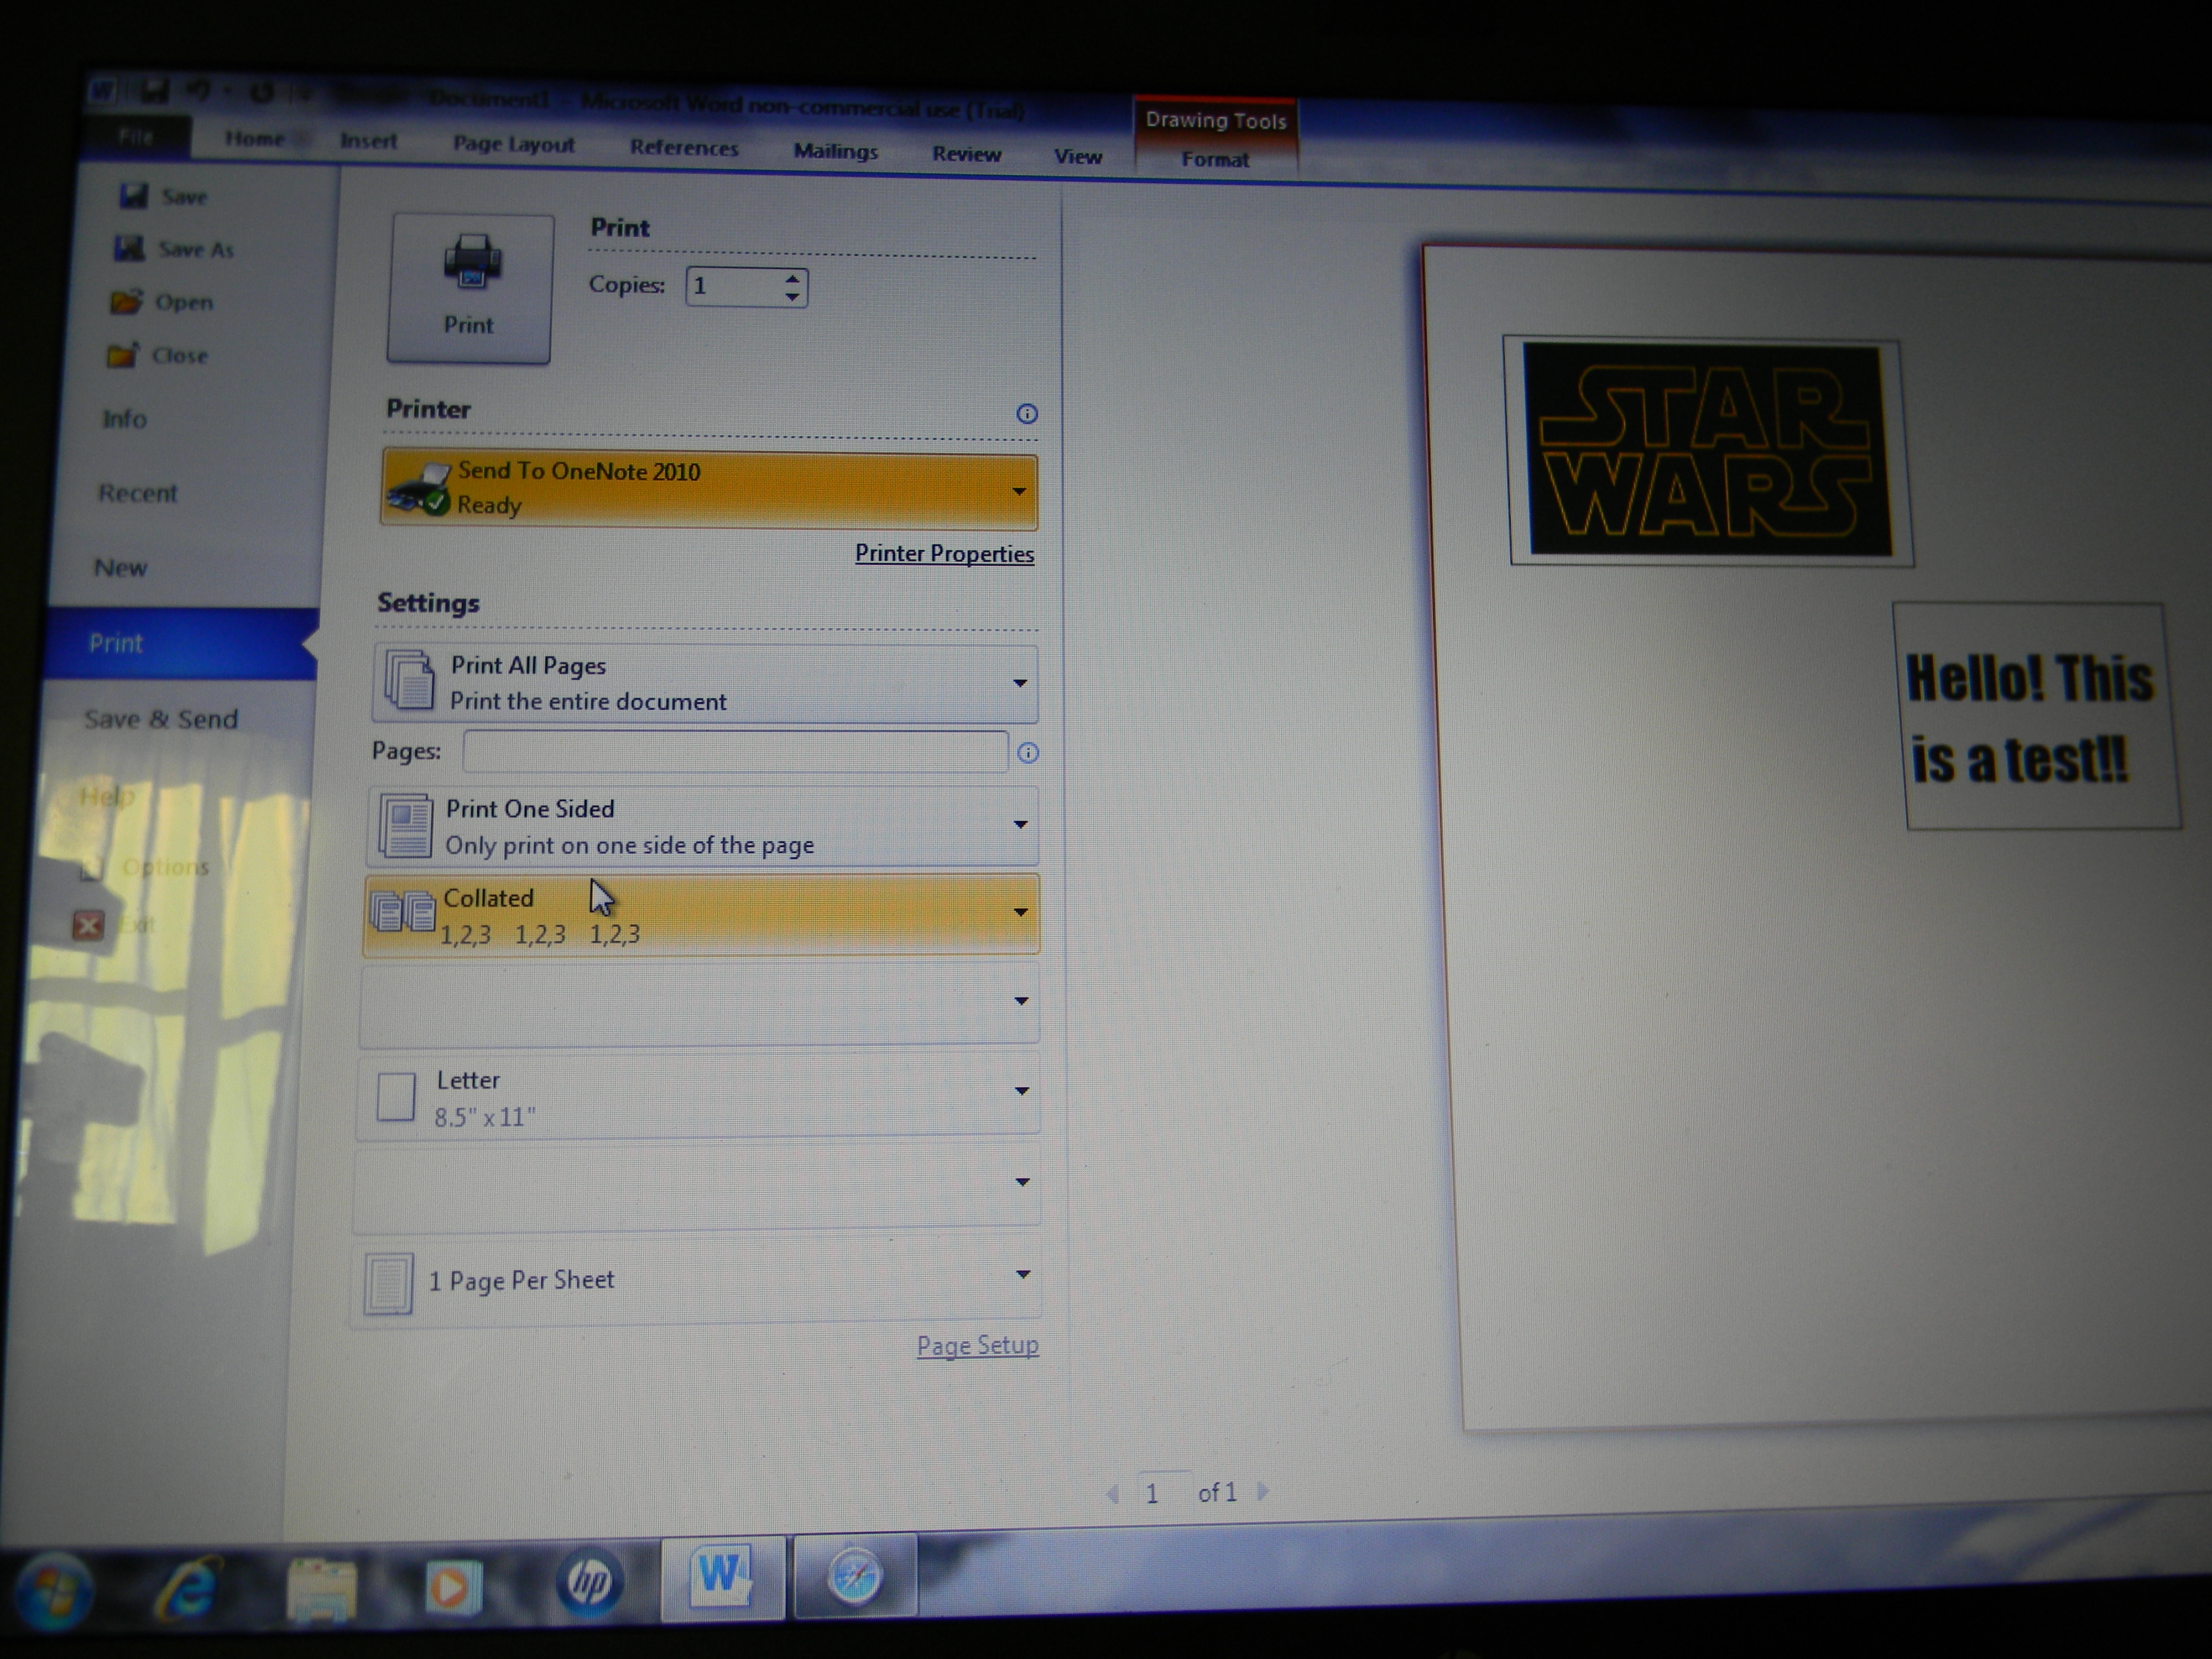The height and width of the screenshot is (1659, 2212).
Task: Click Save in the Backstage sidebar
Action: [x=164, y=196]
